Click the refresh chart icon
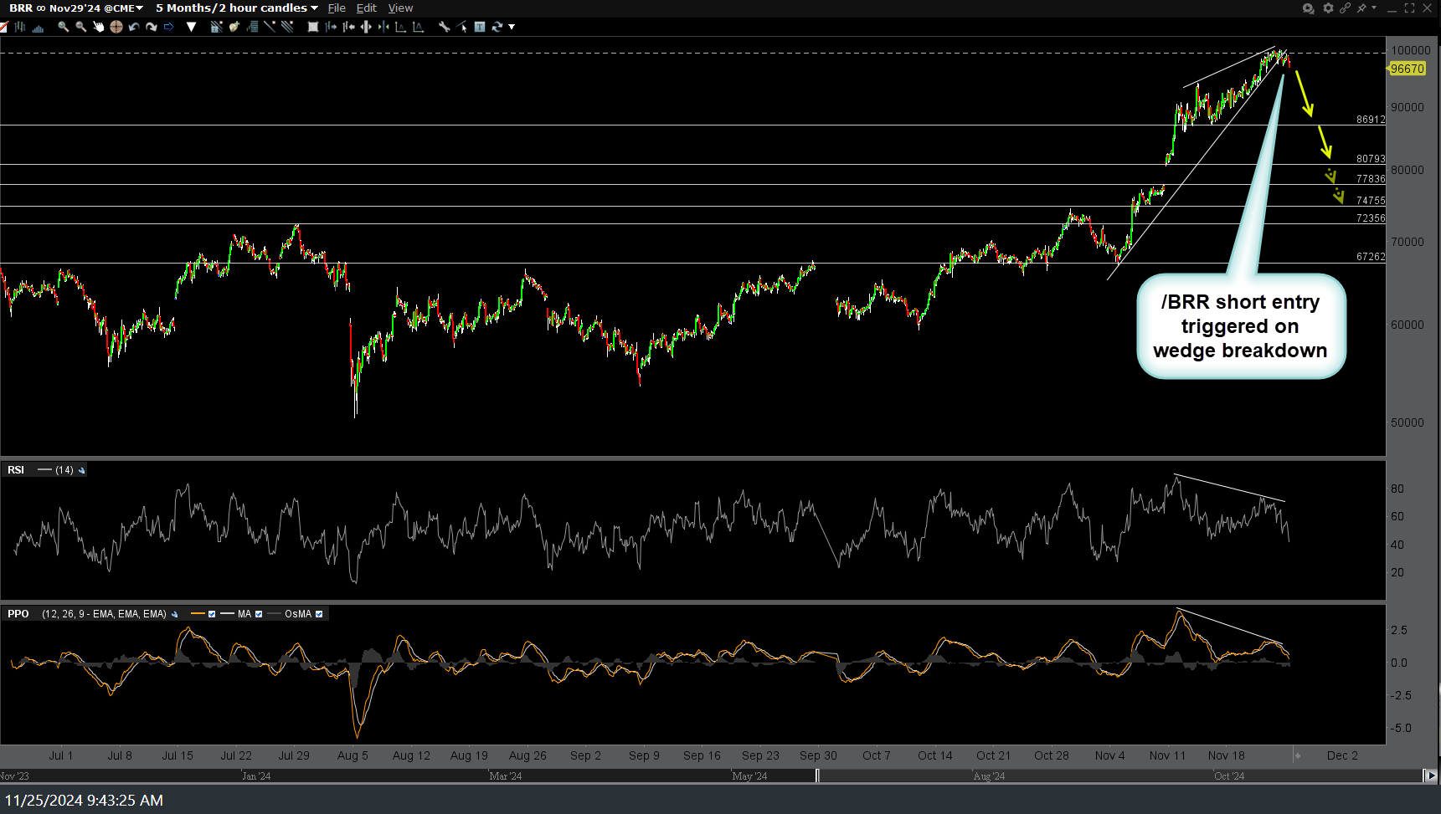Viewport: 1441px width, 814px height. (x=497, y=27)
